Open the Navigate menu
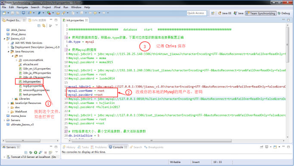Screen dimensions: 294x166 click(x=22, y=7)
